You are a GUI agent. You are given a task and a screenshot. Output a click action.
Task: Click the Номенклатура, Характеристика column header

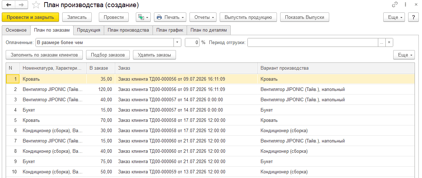[x=53, y=68]
